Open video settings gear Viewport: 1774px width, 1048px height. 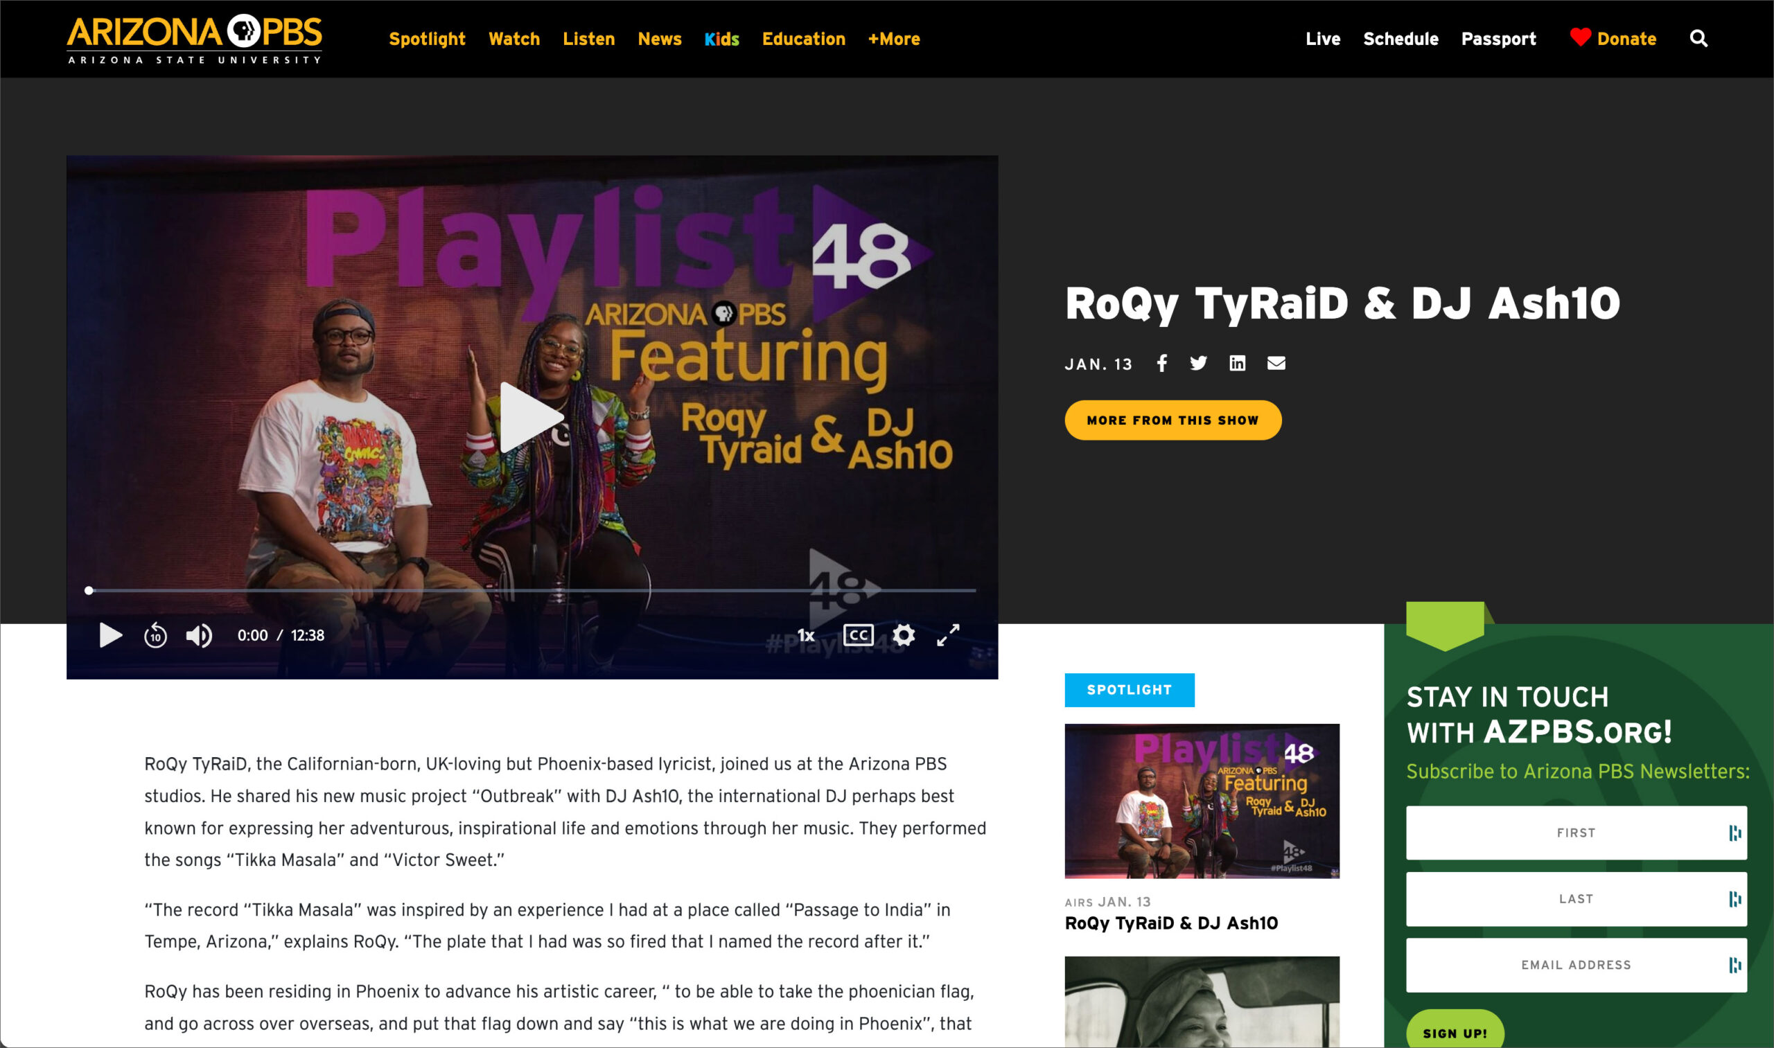[904, 635]
